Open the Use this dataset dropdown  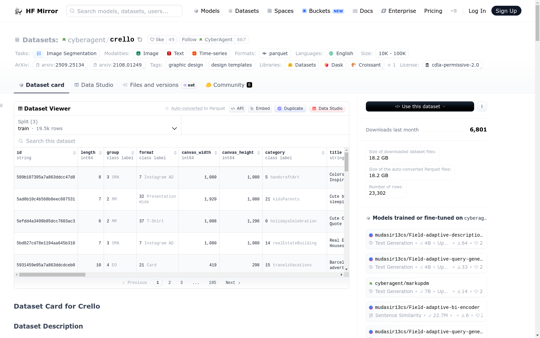click(x=420, y=106)
